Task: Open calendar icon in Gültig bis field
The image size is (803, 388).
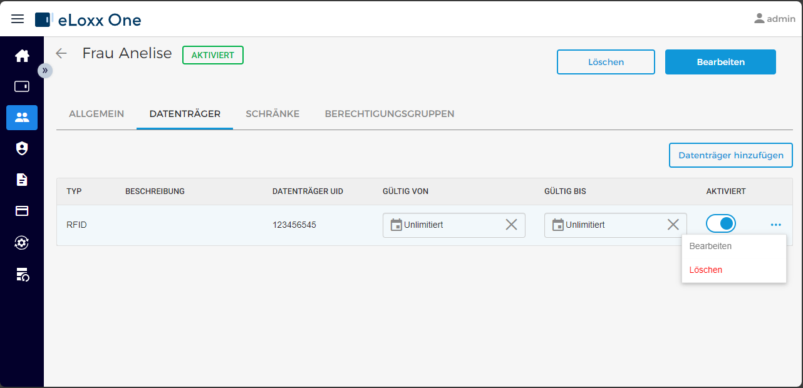Action: coord(557,225)
